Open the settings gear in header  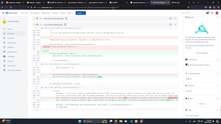click(212, 13)
